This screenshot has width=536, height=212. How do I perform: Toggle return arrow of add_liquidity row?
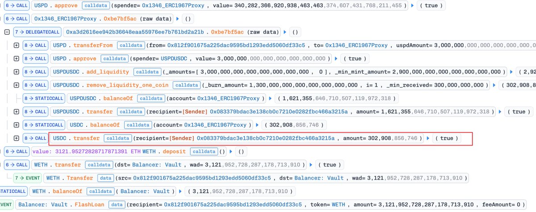(511, 72)
